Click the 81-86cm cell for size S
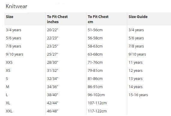Screen dimensions: 171x116 95,79
